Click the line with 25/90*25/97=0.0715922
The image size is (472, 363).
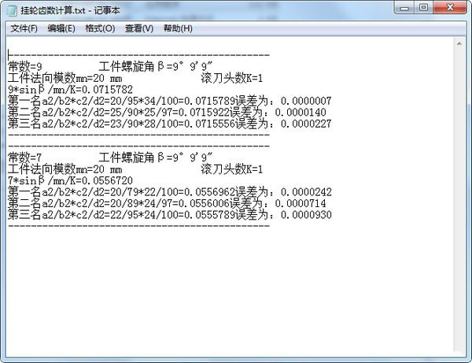click(x=167, y=112)
